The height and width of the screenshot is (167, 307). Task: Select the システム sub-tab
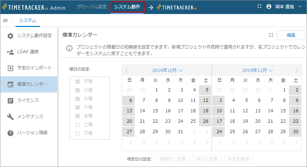(28, 21)
